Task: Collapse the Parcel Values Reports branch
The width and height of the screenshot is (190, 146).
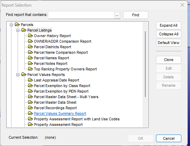Action: (18, 75)
